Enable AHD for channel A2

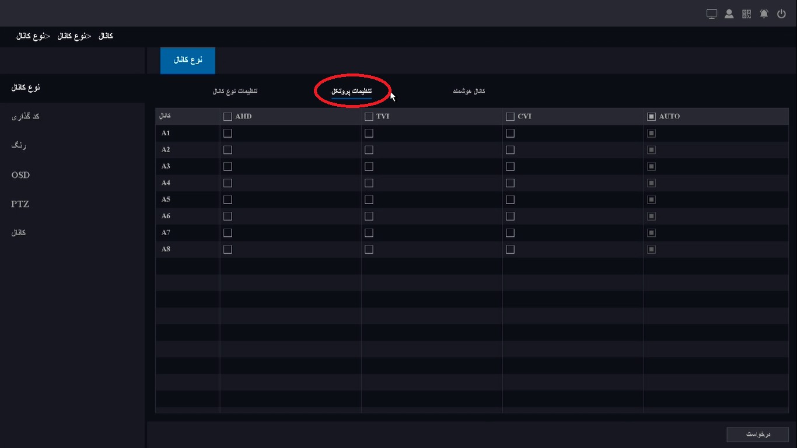click(x=228, y=150)
